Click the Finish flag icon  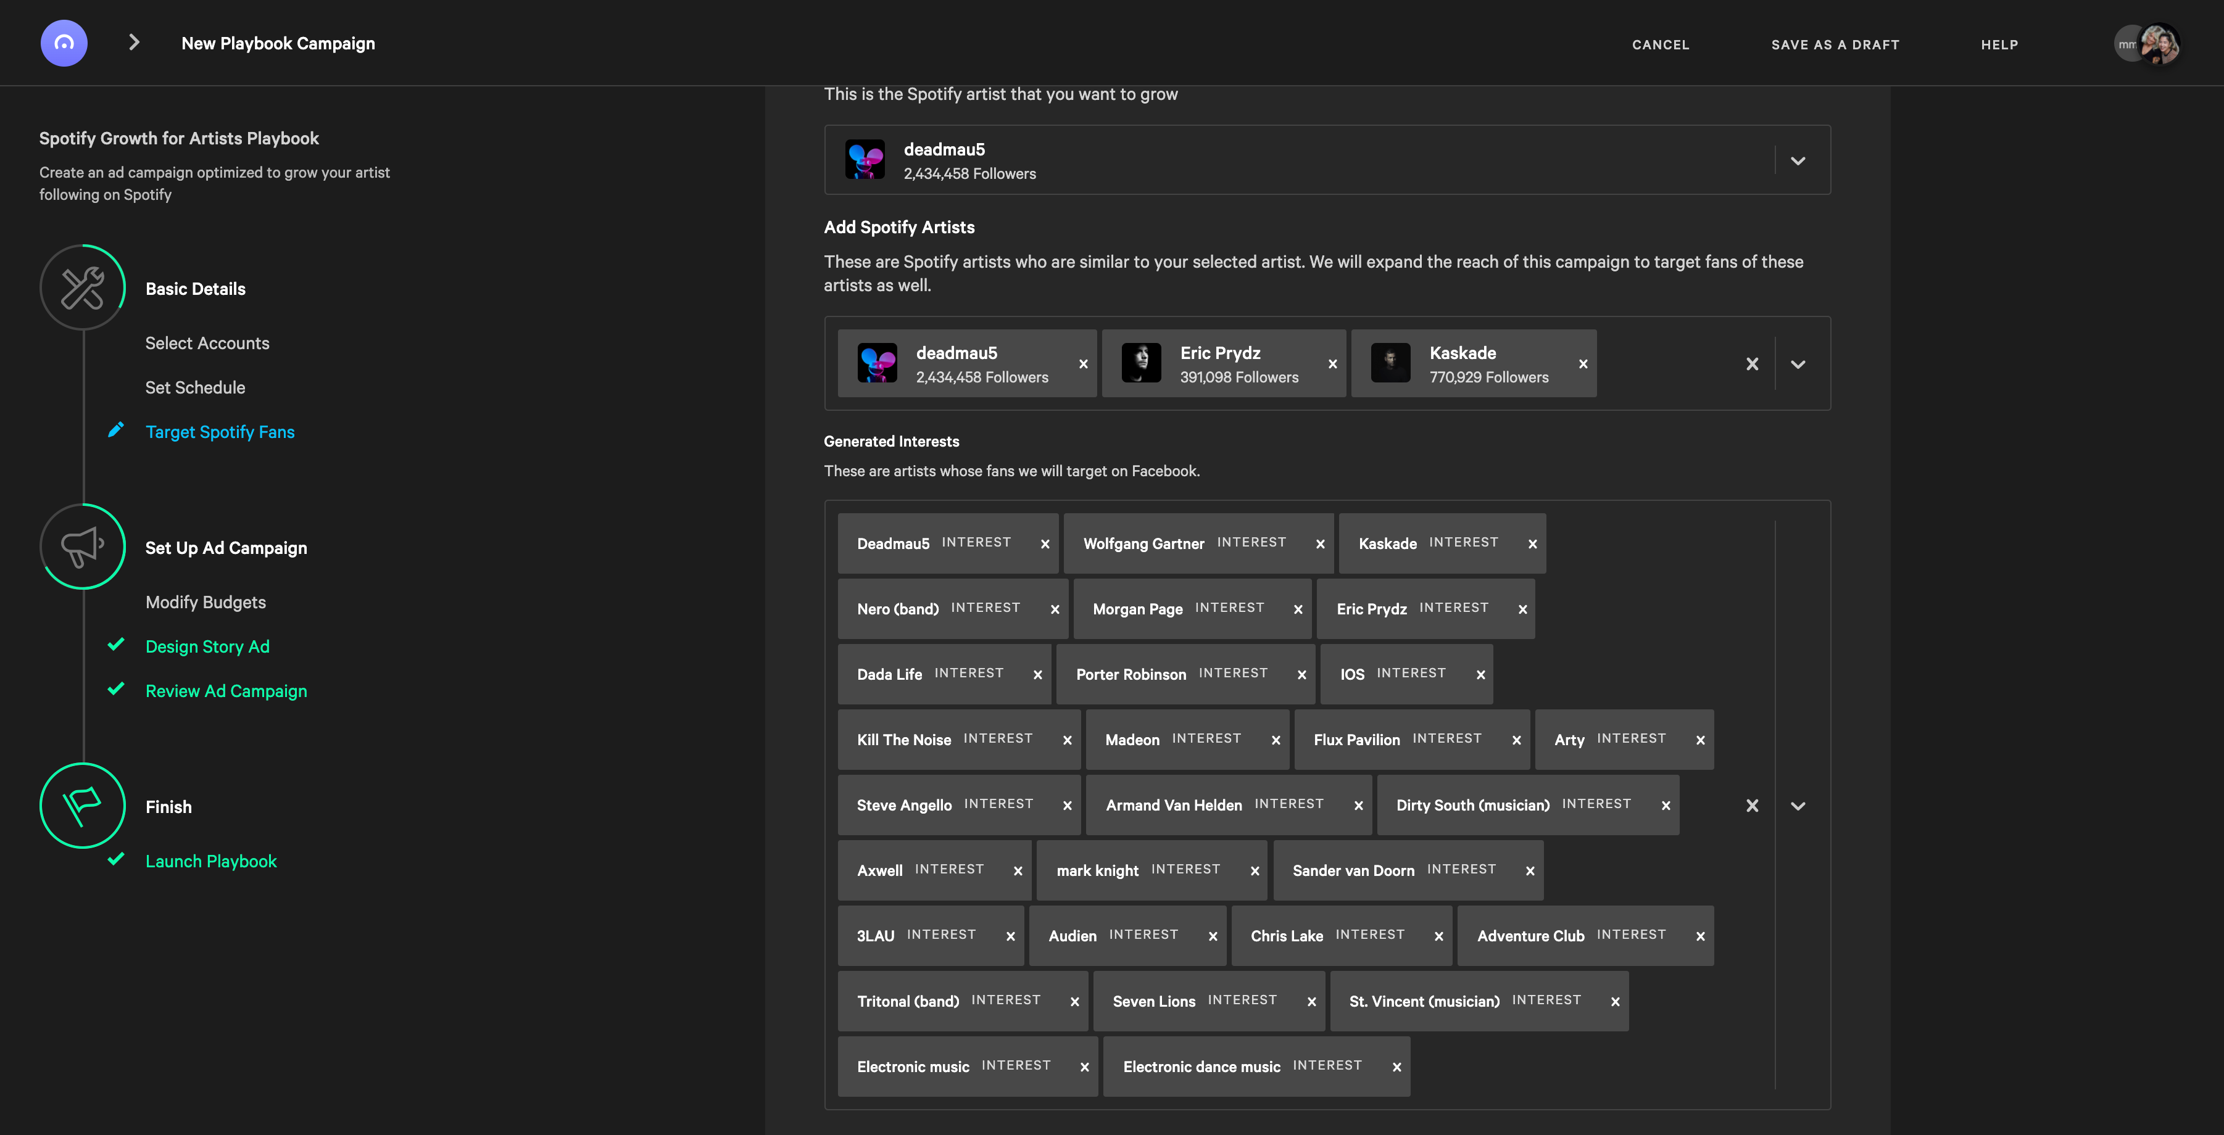(x=83, y=805)
